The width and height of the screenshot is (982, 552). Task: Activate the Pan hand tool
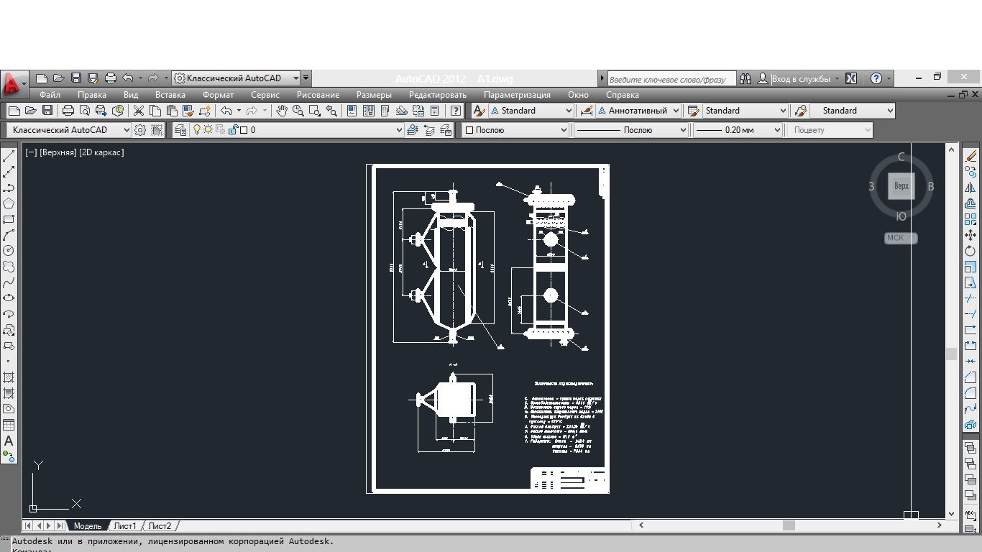(281, 111)
